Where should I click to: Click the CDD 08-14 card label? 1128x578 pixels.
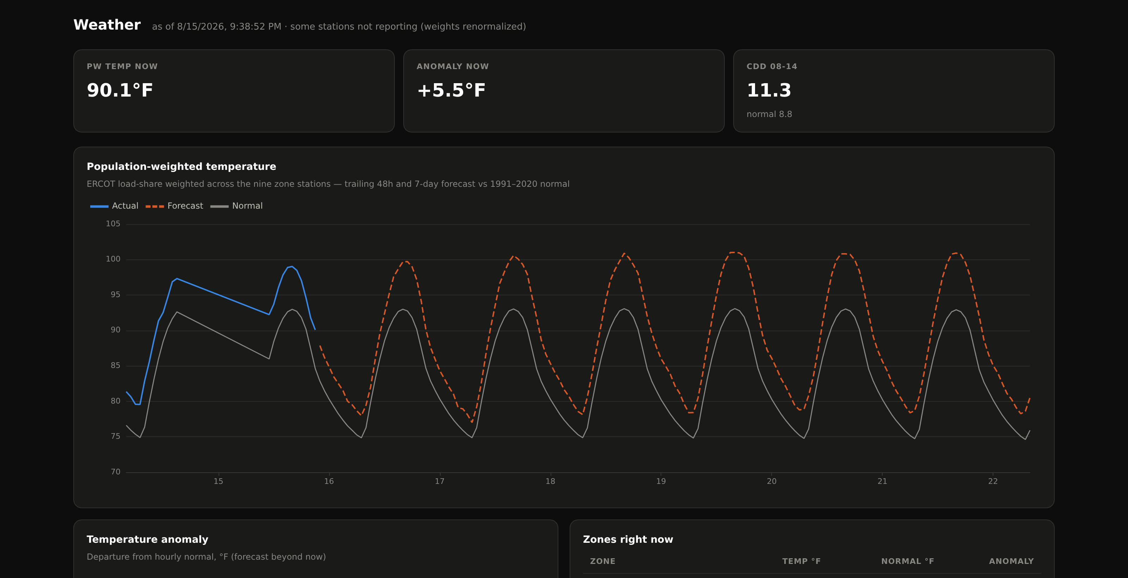tap(772, 67)
